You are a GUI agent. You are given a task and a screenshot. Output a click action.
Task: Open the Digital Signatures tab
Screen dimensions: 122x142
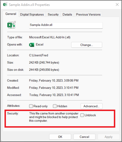click(x=32, y=14)
